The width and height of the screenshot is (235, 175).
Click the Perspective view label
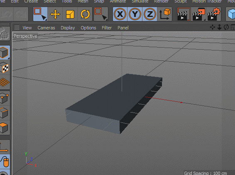click(25, 36)
